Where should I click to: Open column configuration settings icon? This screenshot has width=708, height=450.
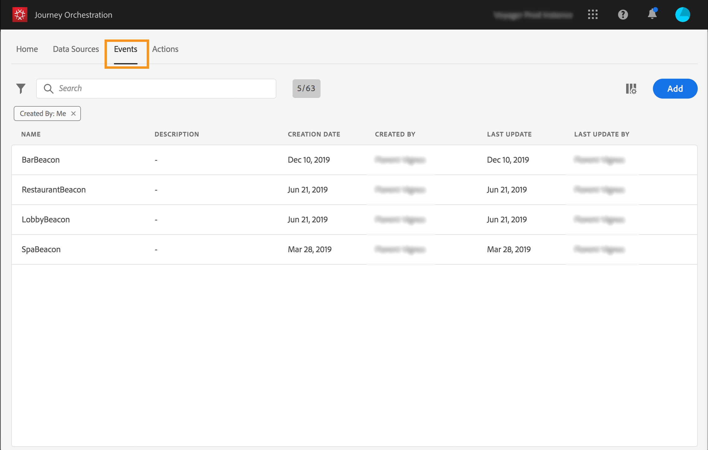tap(631, 89)
